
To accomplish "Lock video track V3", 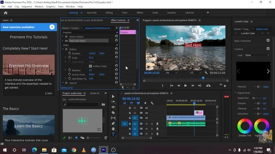I will [130, 108].
